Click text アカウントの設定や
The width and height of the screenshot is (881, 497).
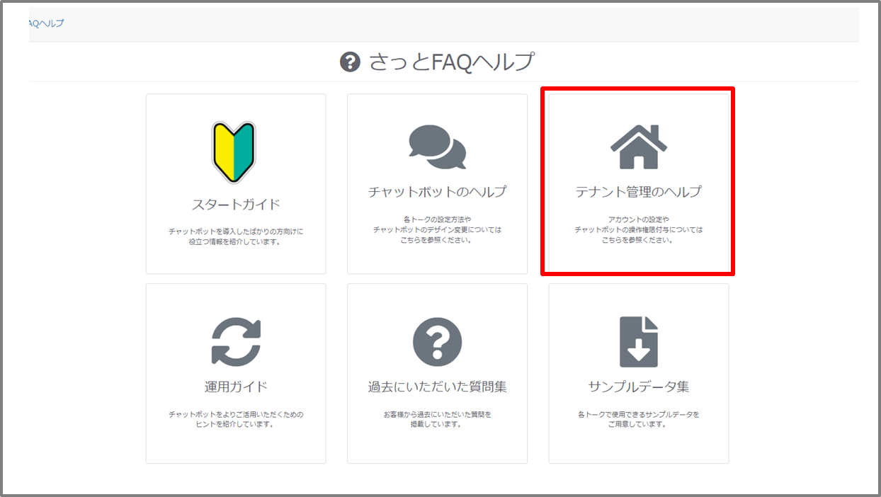[x=639, y=219]
